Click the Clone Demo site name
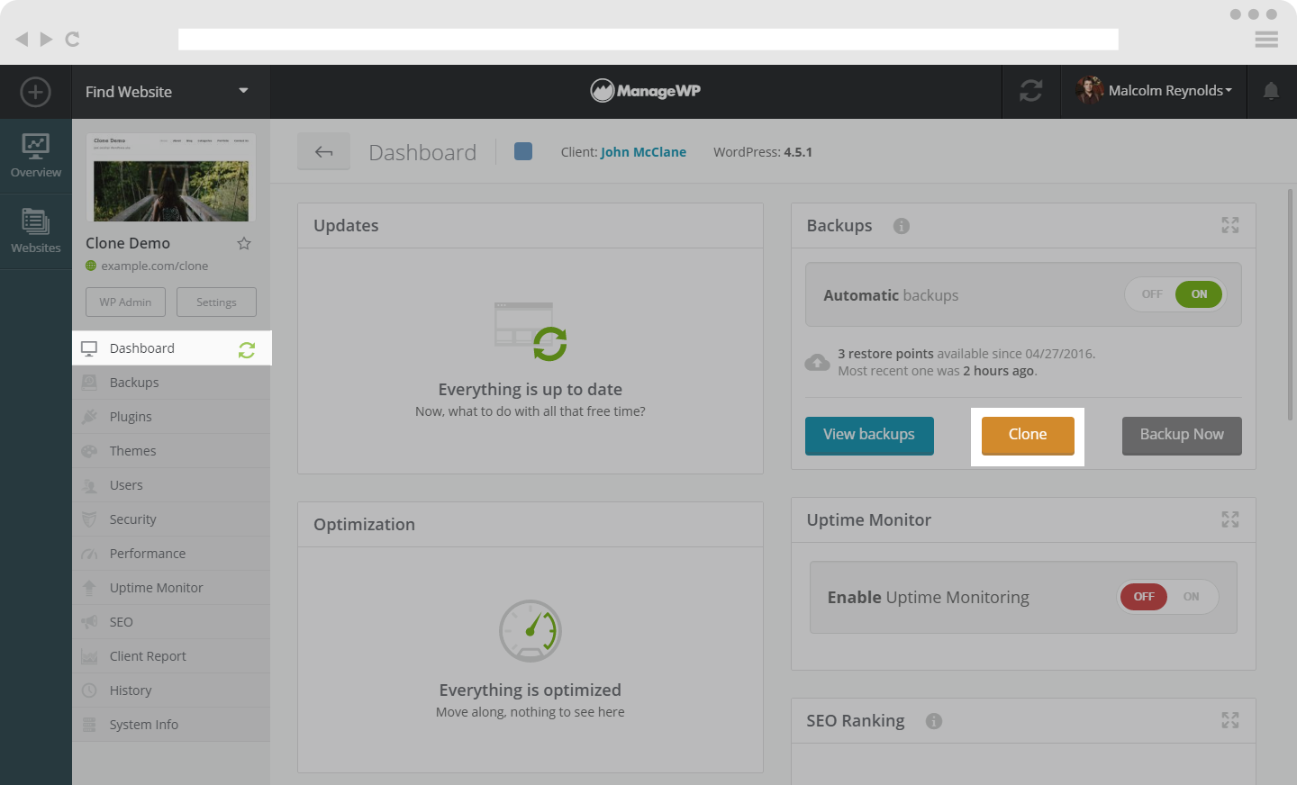The width and height of the screenshot is (1297, 785). [128, 243]
